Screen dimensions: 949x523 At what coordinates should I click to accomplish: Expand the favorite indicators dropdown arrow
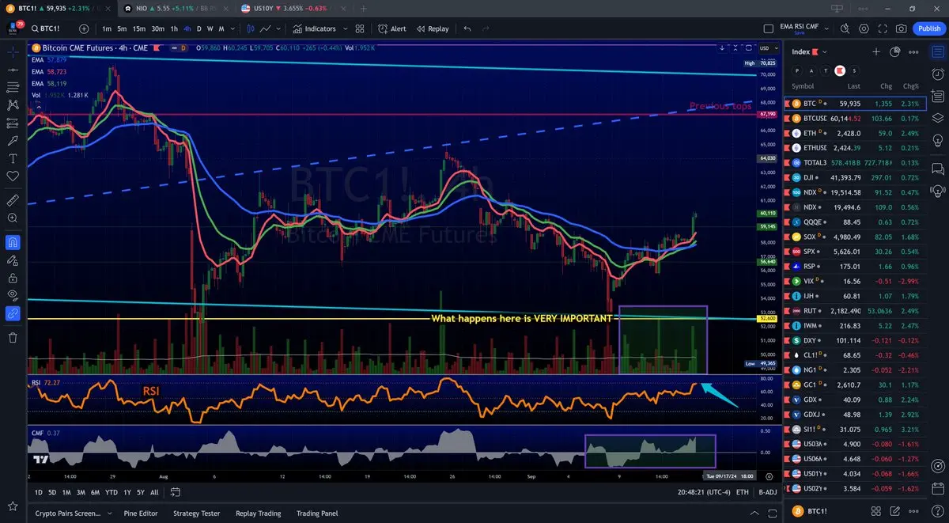pyautogui.click(x=345, y=28)
